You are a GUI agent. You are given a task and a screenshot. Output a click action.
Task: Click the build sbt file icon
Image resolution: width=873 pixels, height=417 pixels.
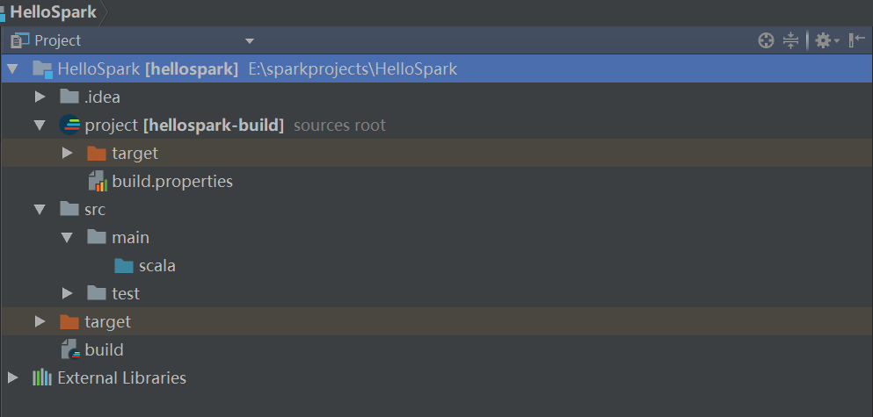point(69,350)
